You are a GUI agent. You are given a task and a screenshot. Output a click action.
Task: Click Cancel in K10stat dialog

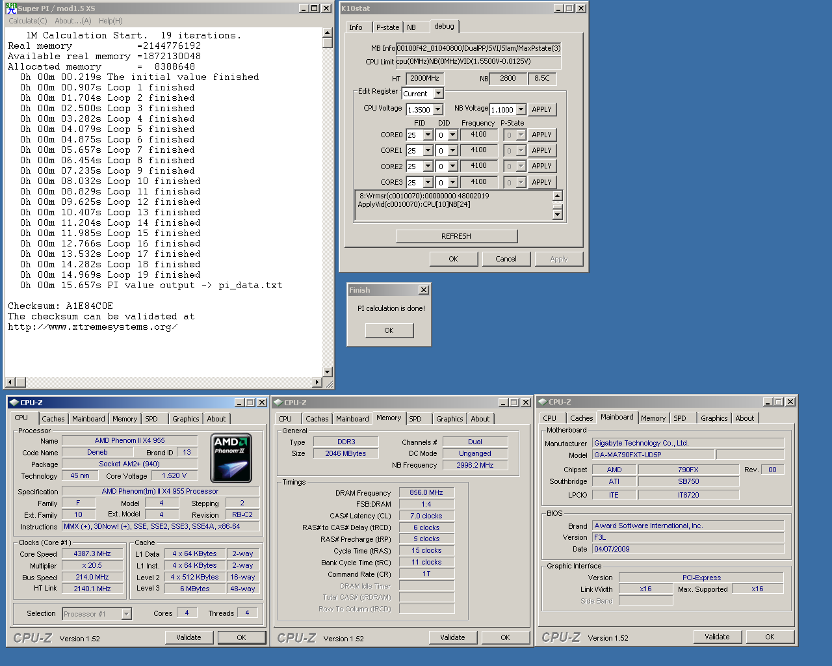pyautogui.click(x=506, y=259)
